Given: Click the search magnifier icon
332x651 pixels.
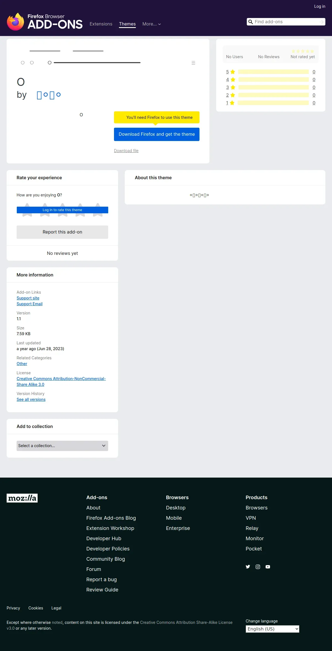Looking at the screenshot, I should tap(251, 22).
